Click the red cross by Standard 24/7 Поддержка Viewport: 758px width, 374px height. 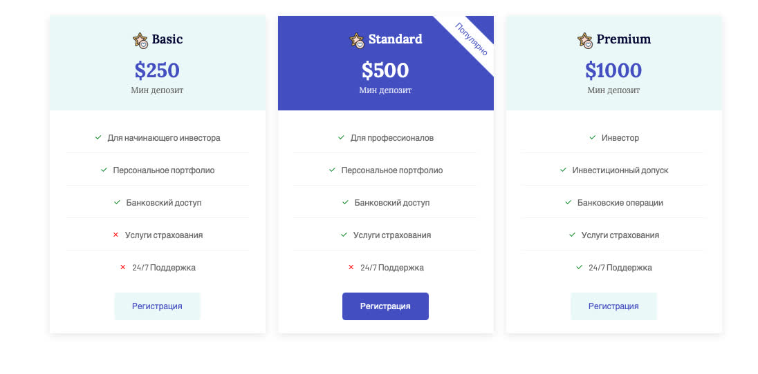pyautogui.click(x=351, y=267)
